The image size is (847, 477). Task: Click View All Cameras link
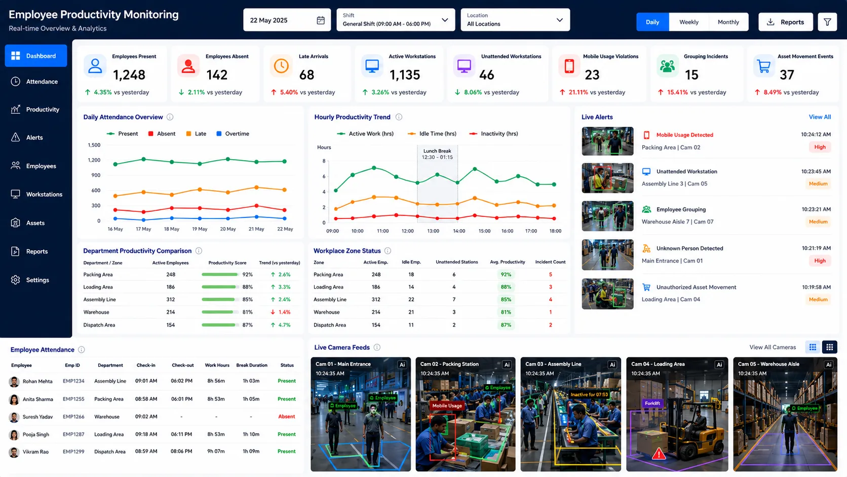click(x=773, y=347)
